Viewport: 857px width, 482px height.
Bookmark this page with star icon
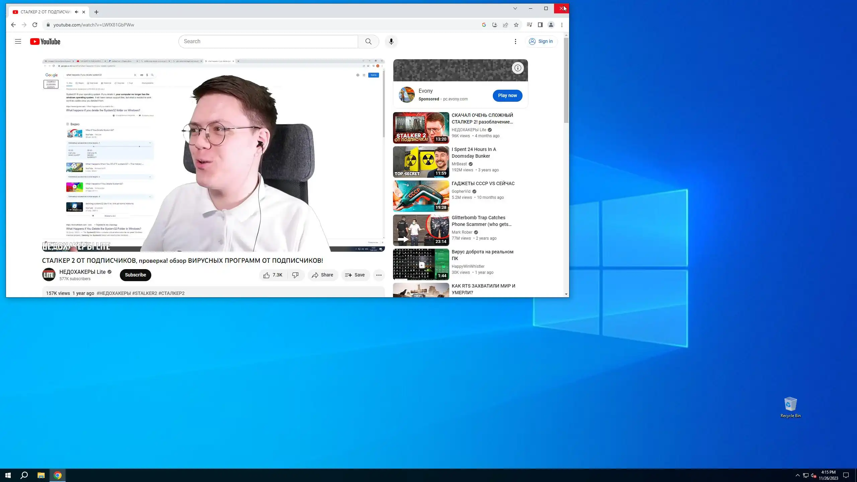pos(516,25)
